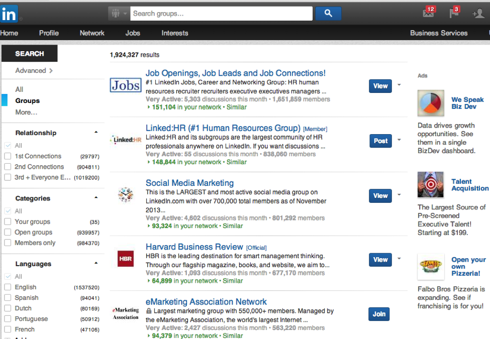Click the LinkedIn logo icon
Image resolution: width=490 pixels, height=339 pixels.
(10, 14)
